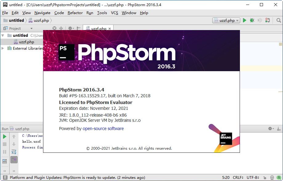Click the Restore Layout icon in Run panel
Image resolution: width=283 pixels, height=181 pixels.
point(5,161)
